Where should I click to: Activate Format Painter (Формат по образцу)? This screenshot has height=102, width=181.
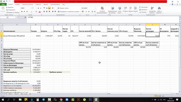pyautogui.click(x=13, y=12)
